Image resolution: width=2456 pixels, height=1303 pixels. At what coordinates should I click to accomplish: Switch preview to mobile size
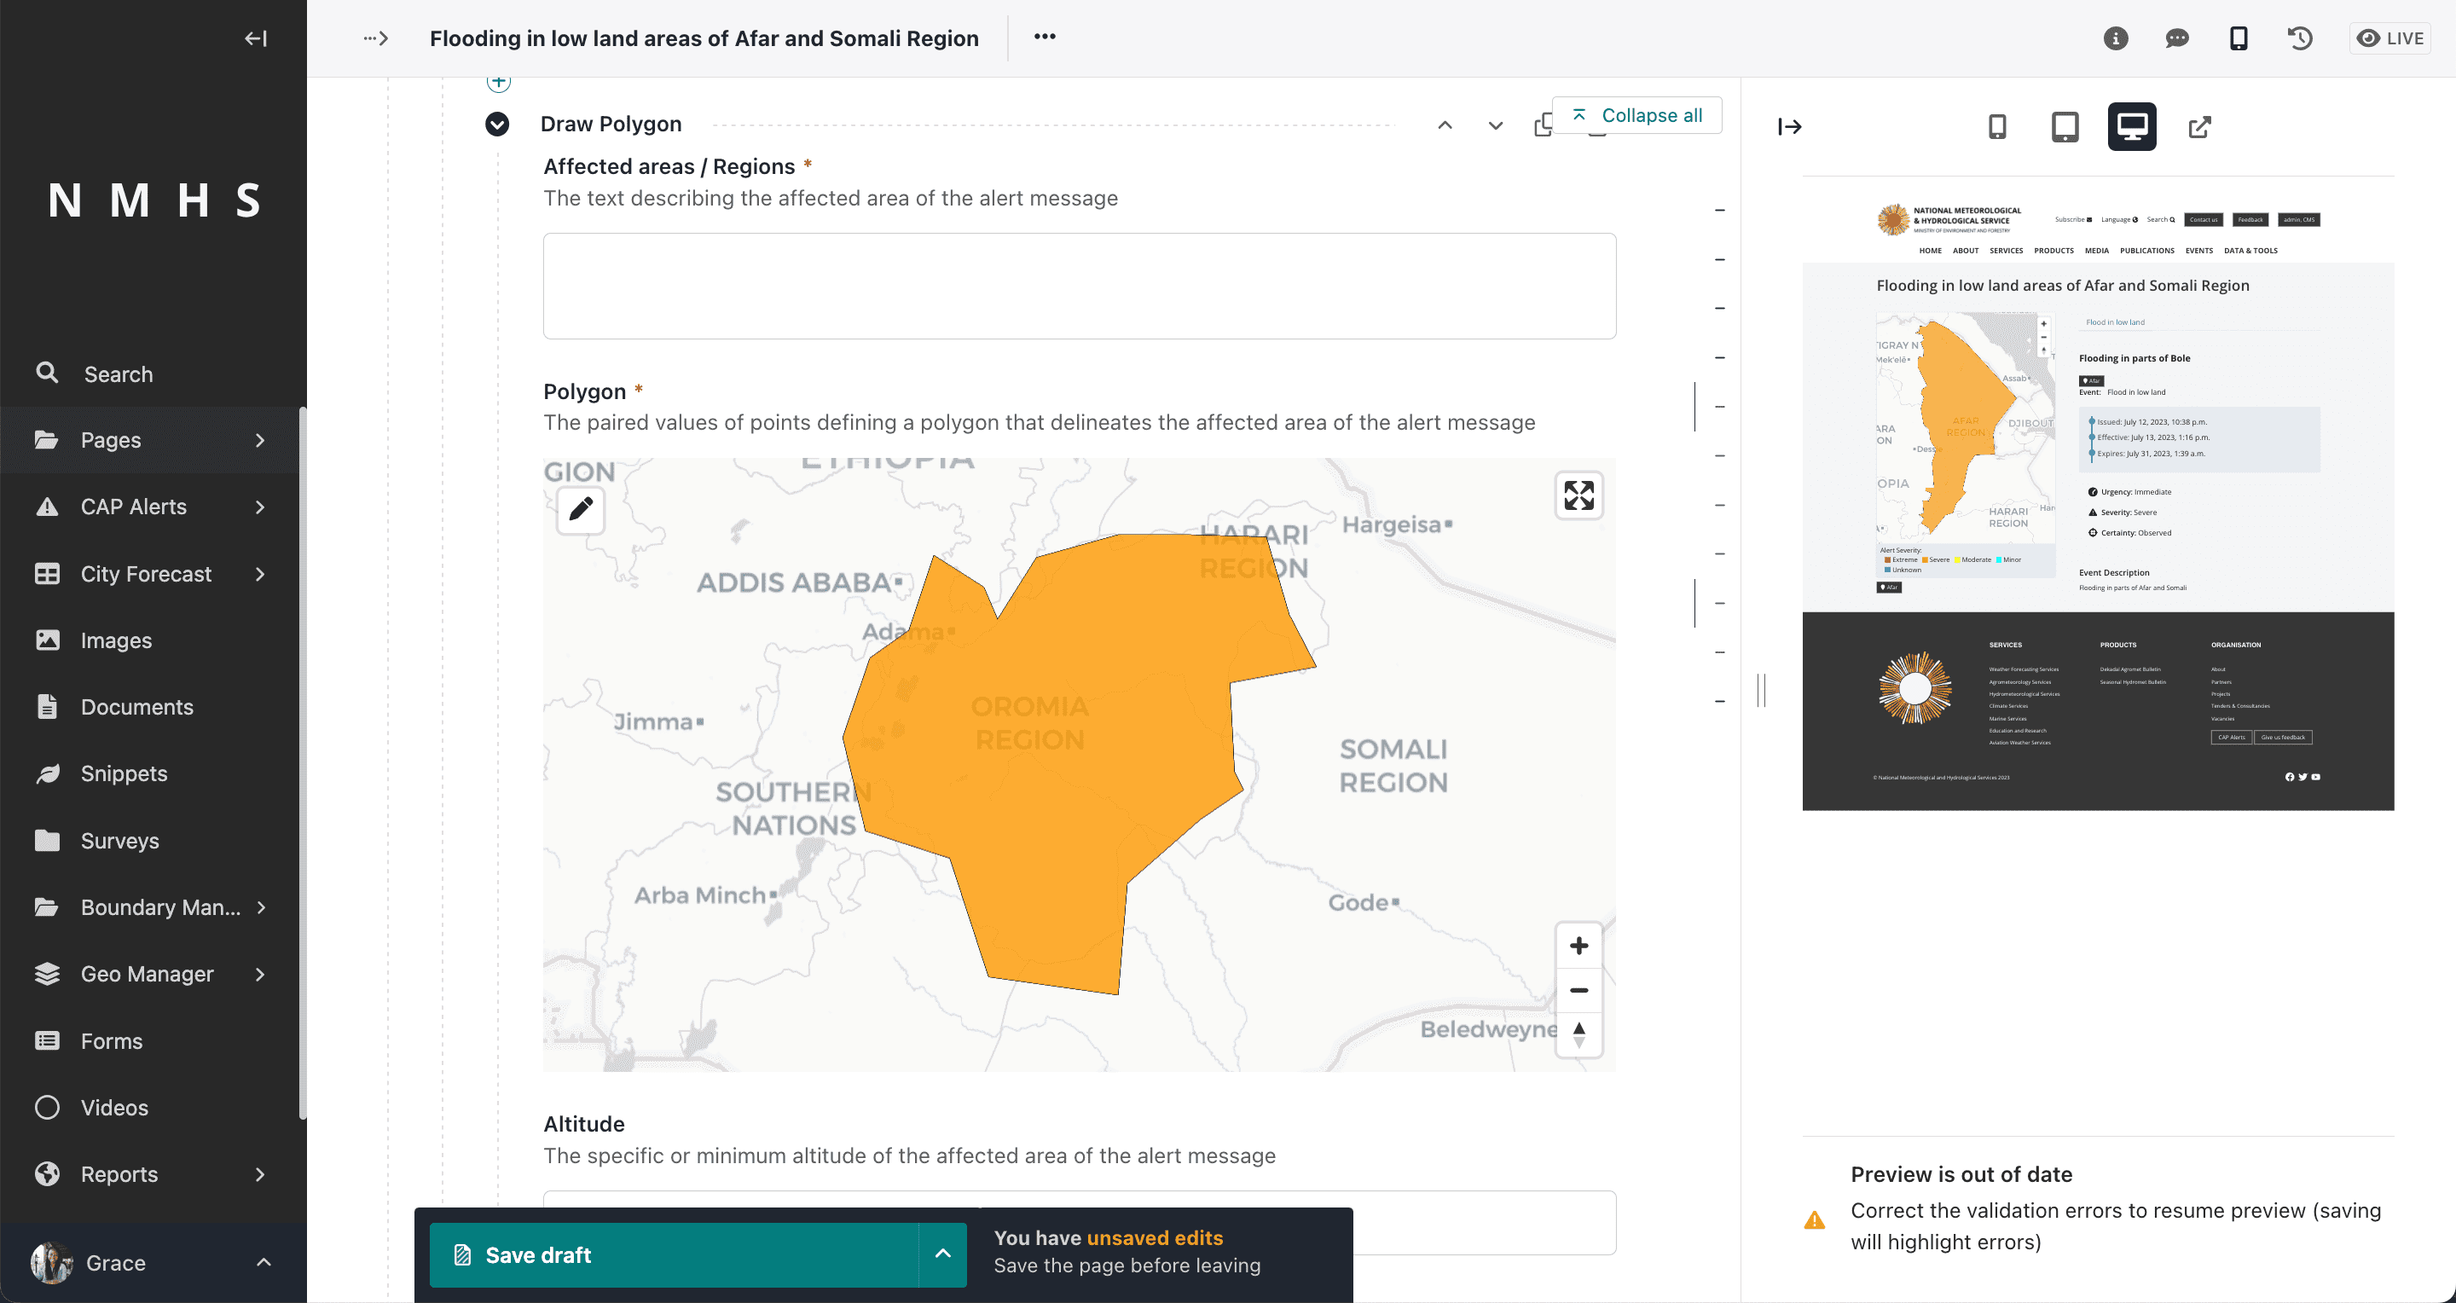(1997, 127)
